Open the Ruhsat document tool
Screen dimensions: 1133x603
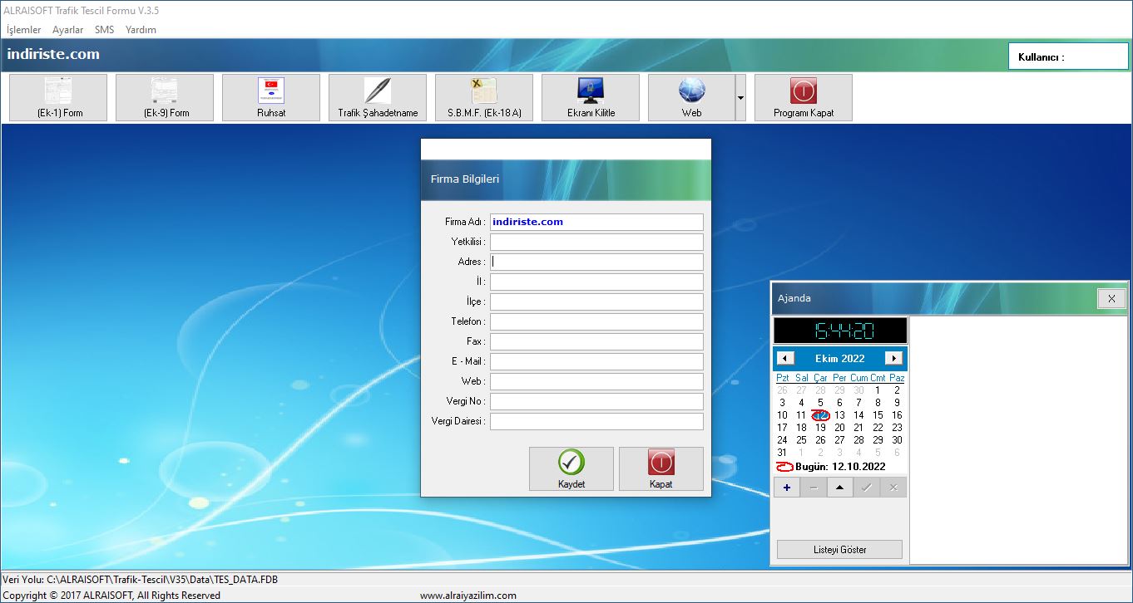271,97
